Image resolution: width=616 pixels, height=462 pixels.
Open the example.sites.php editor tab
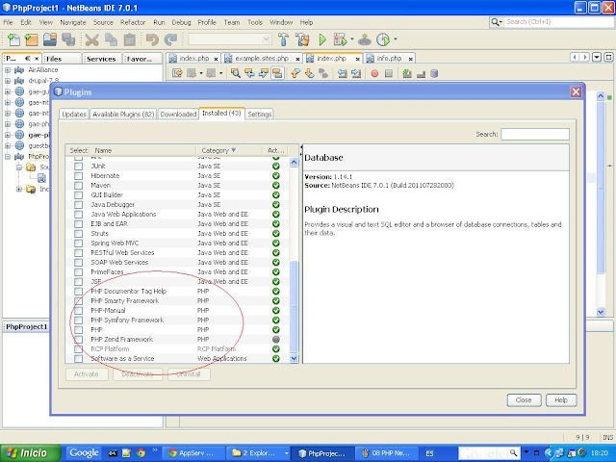262,59
